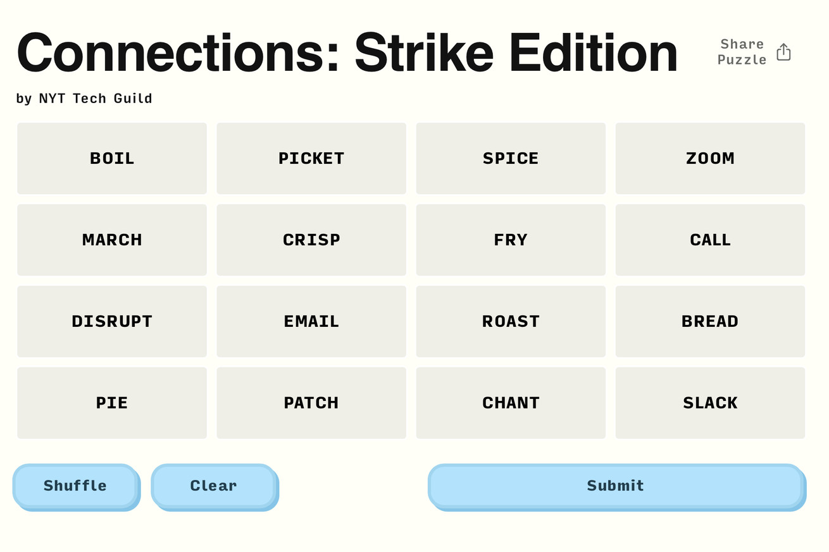This screenshot has height=552, width=829.
Task: Submit the selected group
Action: point(616,486)
